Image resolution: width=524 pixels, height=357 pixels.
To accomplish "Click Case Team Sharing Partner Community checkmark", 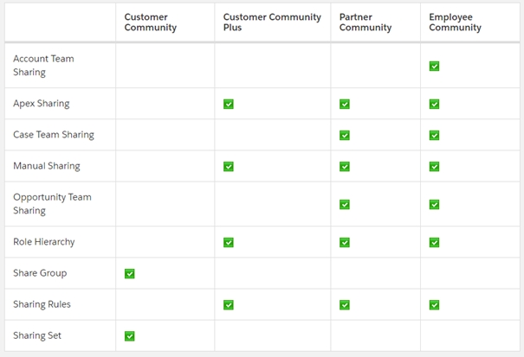I will pos(345,135).
